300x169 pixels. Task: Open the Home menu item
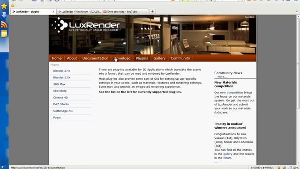click(57, 58)
